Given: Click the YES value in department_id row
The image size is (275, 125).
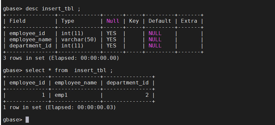Looking at the screenshot, I should click(x=111, y=46).
